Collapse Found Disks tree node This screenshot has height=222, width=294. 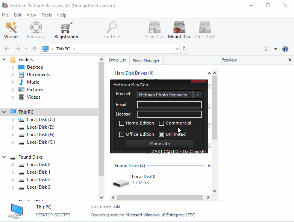tap(4, 157)
